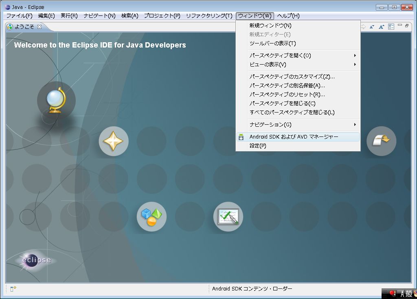417x299 pixels.
Task: Click the fast view icon in status bar
Action: tap(13, 289)
